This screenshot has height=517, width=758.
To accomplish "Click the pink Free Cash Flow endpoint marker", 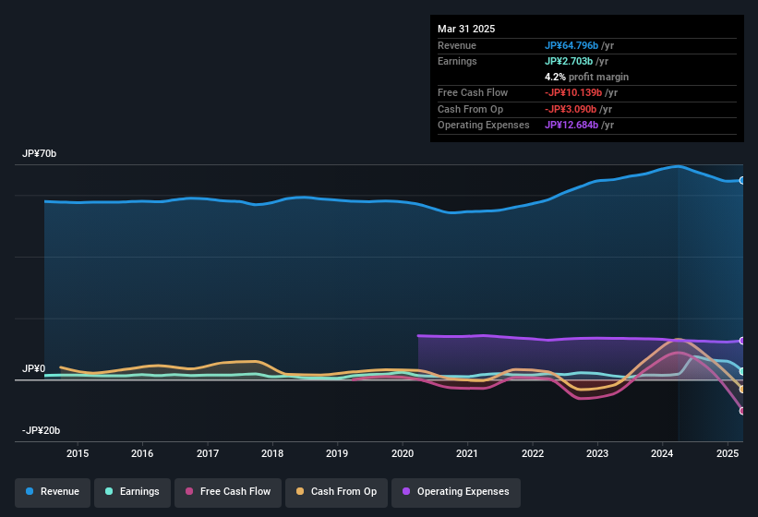I will pyautogui.click(x=741, y=411).
